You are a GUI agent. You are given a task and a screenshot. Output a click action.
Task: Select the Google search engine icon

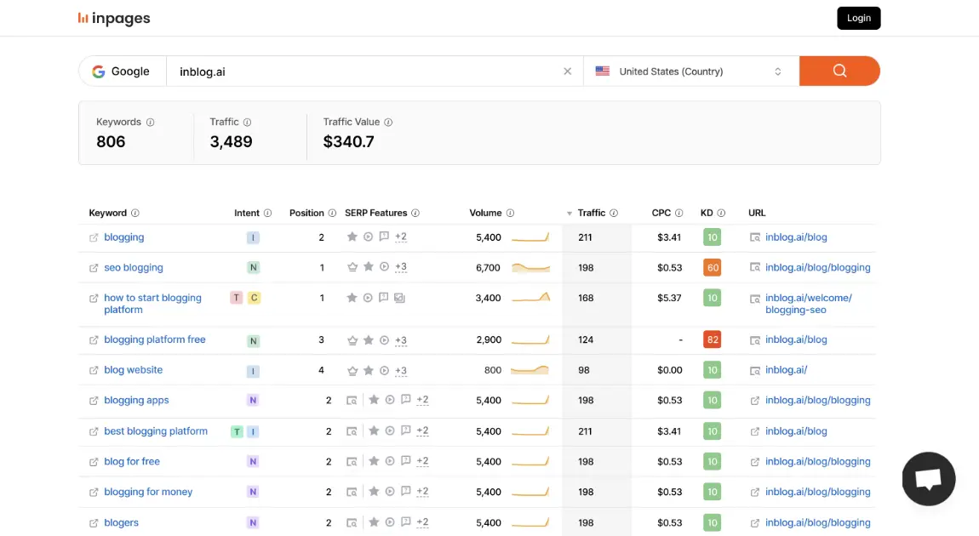(99, 71)
